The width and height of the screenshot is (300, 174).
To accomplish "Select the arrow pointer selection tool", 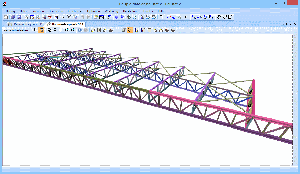I will (x=35, y=30).
